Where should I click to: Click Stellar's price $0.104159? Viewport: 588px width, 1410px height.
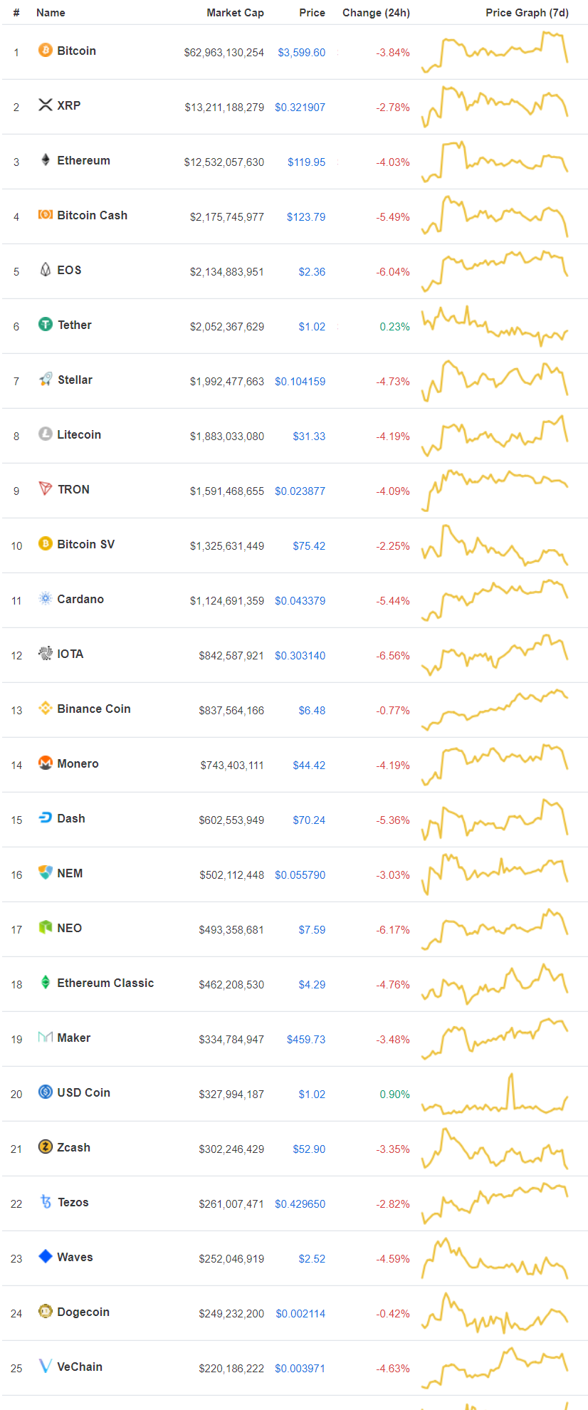(300, 381)
